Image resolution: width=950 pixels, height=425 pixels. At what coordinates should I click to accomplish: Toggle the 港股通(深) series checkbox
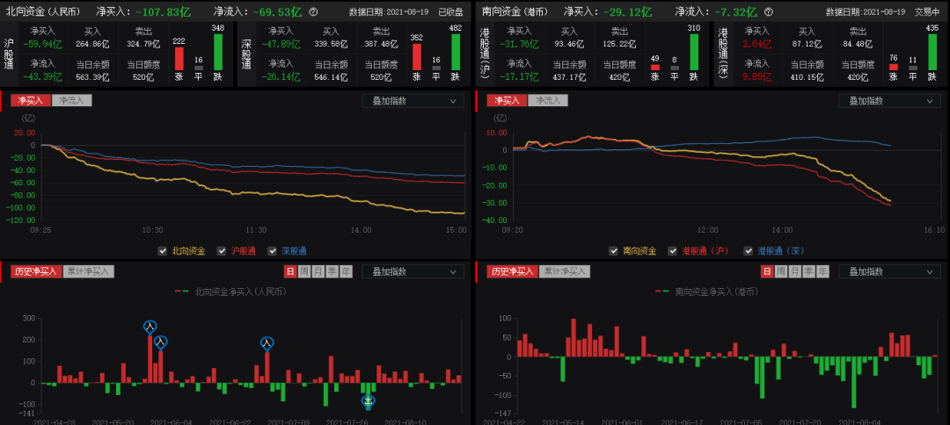(x=749, y=251)
